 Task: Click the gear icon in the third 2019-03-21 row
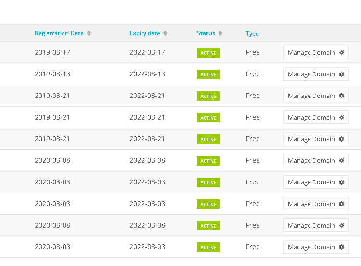[341, 139]
